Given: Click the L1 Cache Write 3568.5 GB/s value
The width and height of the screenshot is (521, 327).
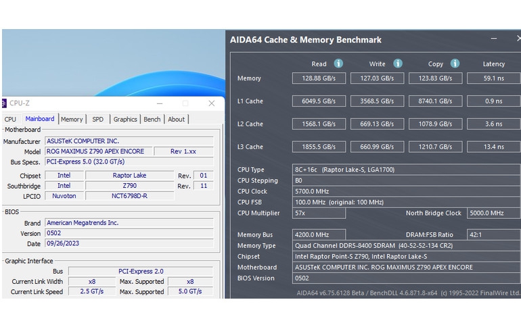Looking at the screenshot, I should [x=377, y=101].
